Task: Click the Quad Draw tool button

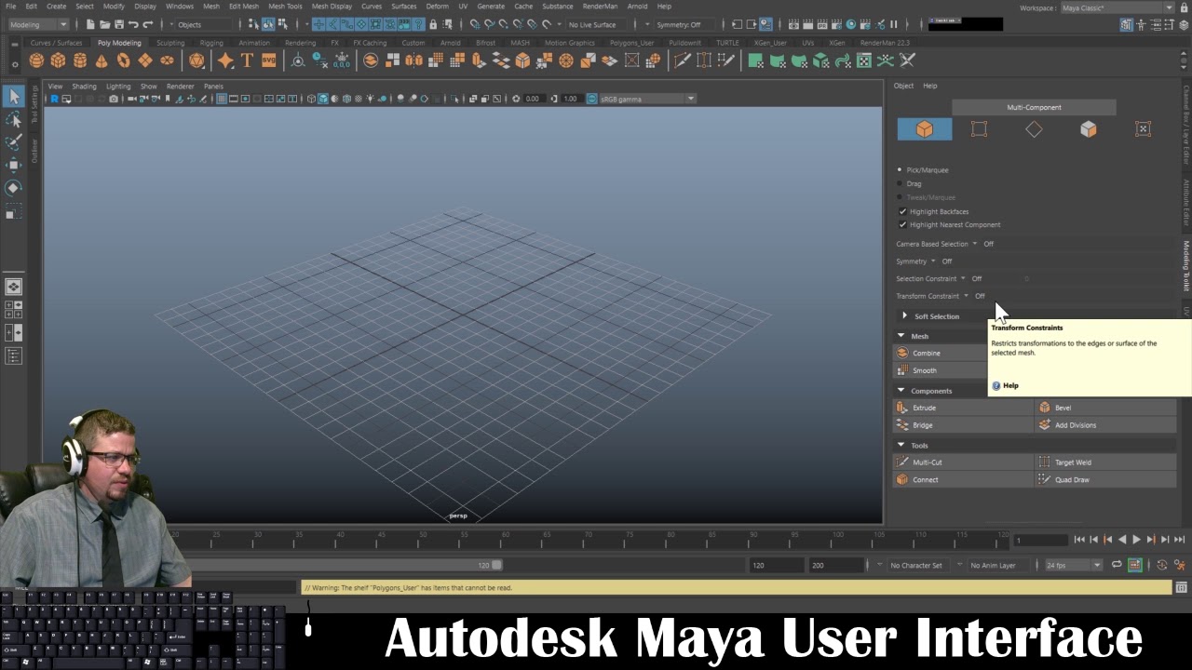Action: pos(1106,480)
